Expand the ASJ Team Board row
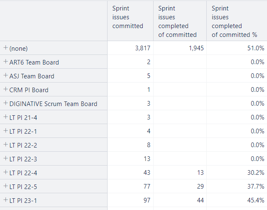This screenshot has height=210, width=267. tap(5, 75)
